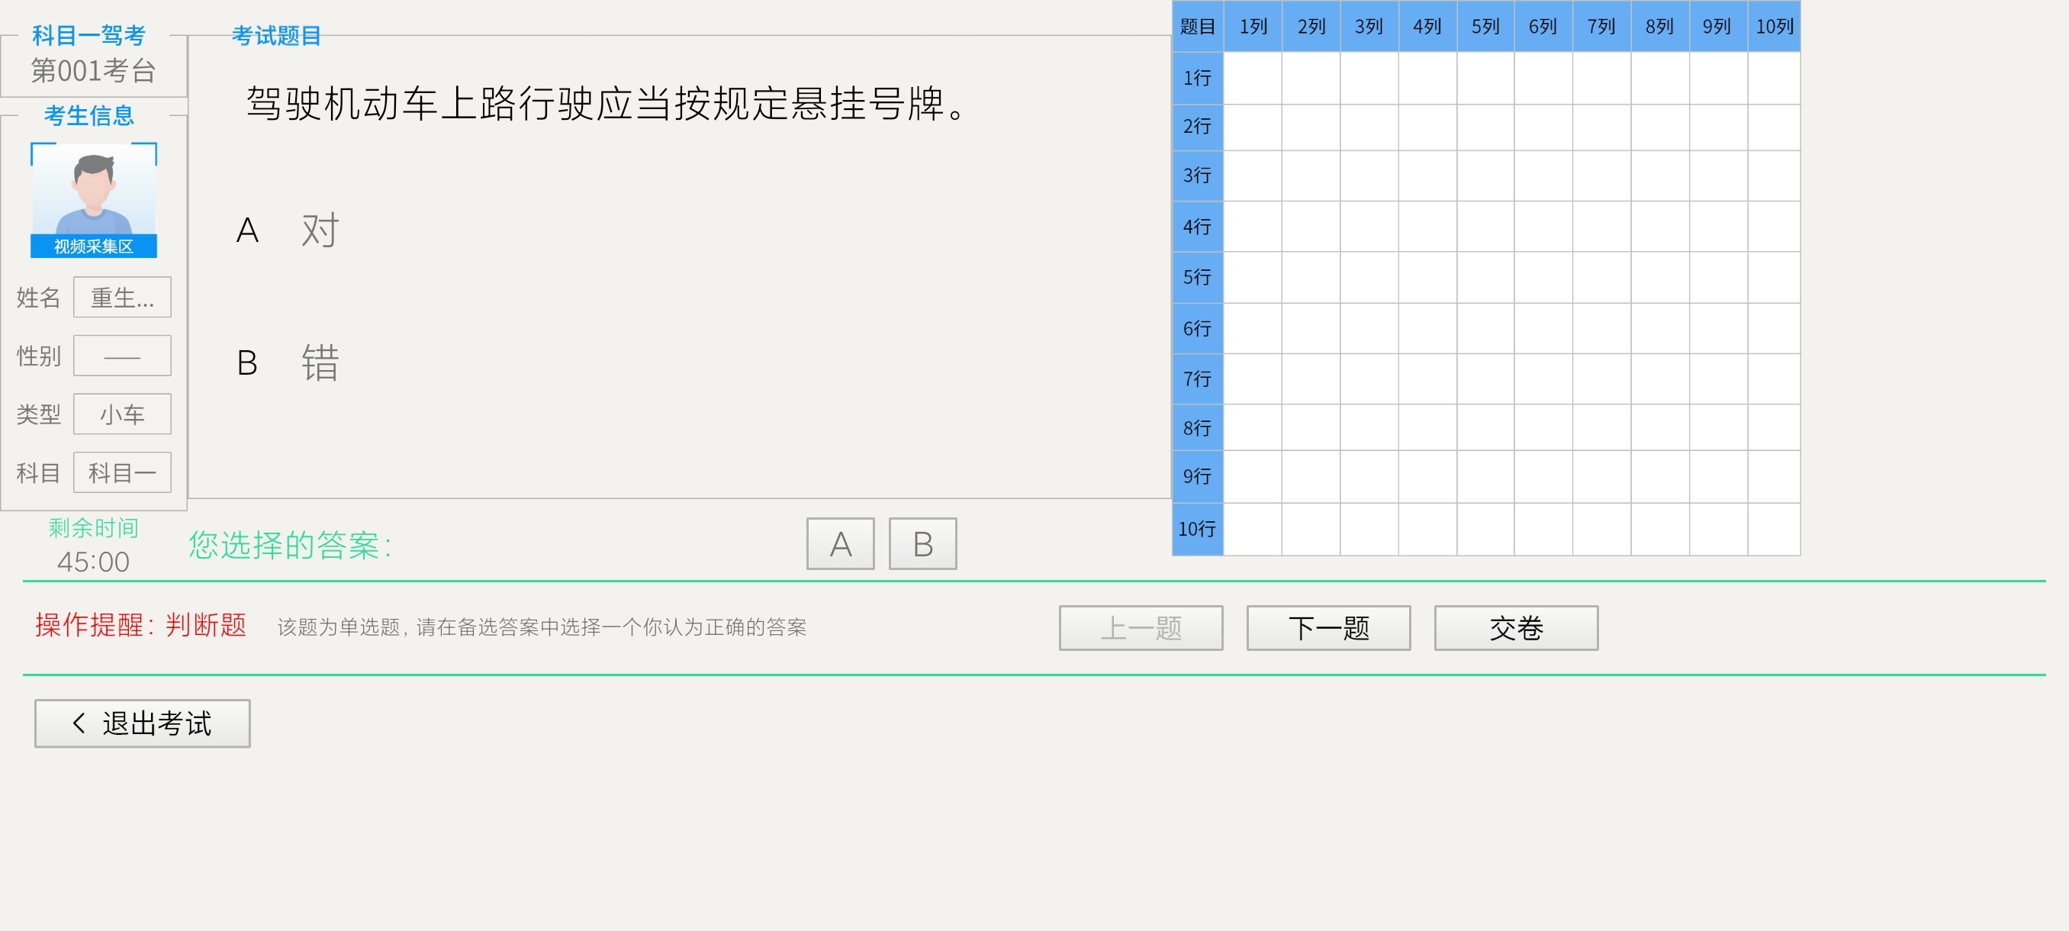The width and height of the screenshot is (2069, 931).
Task: Click the 题目 grid corner header
Action: [x=1197, y=27]
